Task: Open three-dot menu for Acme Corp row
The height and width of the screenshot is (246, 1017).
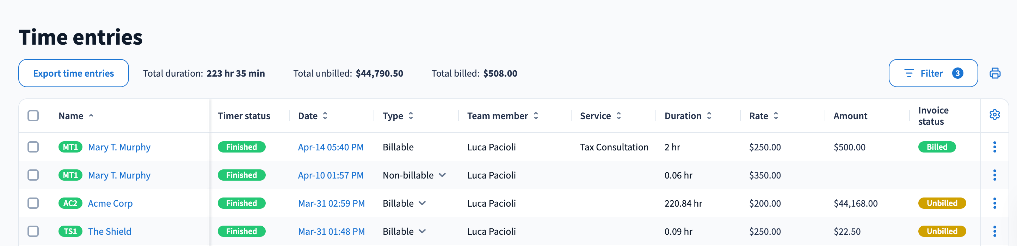Action: point(994,203)
